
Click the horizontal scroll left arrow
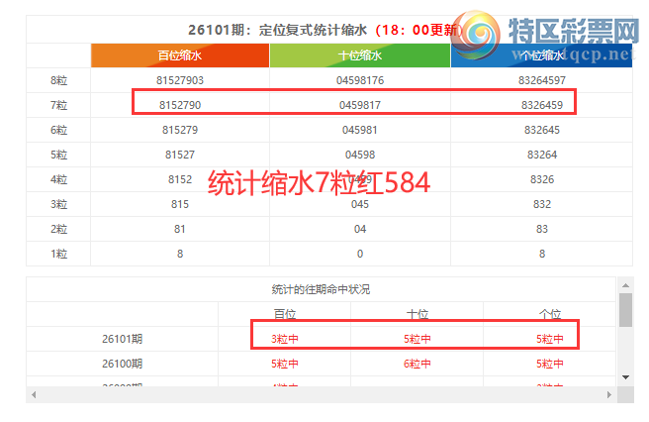[34, 394]
